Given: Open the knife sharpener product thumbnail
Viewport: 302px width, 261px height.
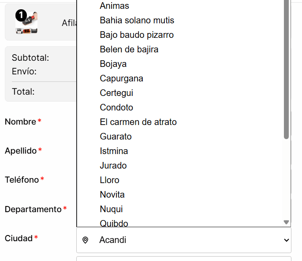Looking at the screenshot, I should point(26,23).
